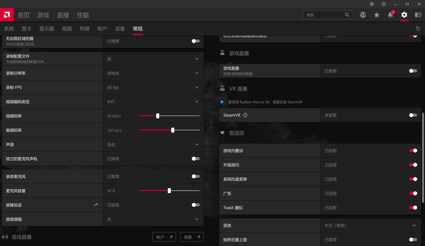Click the 帐户 button under 现场直播
This screenshot has height=246, width=425.
click(164, 237)
